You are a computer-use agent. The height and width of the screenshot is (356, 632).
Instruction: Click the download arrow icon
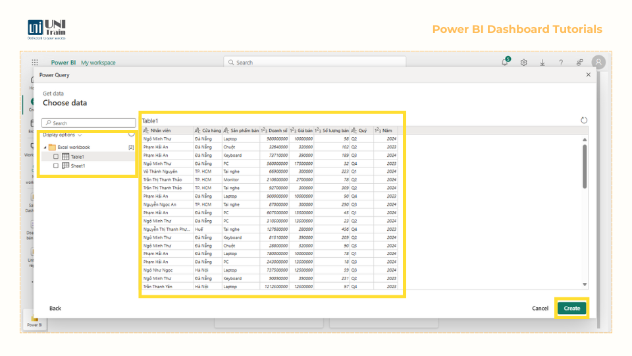coord(542,63)
